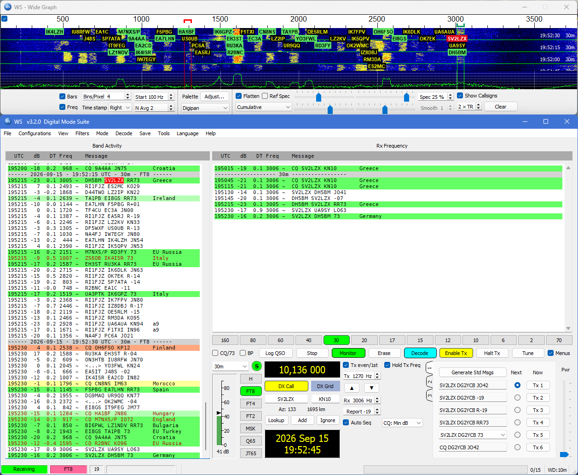578x475 pixels.
Task: Click the Tx 4 Now button
Action: 538,423
